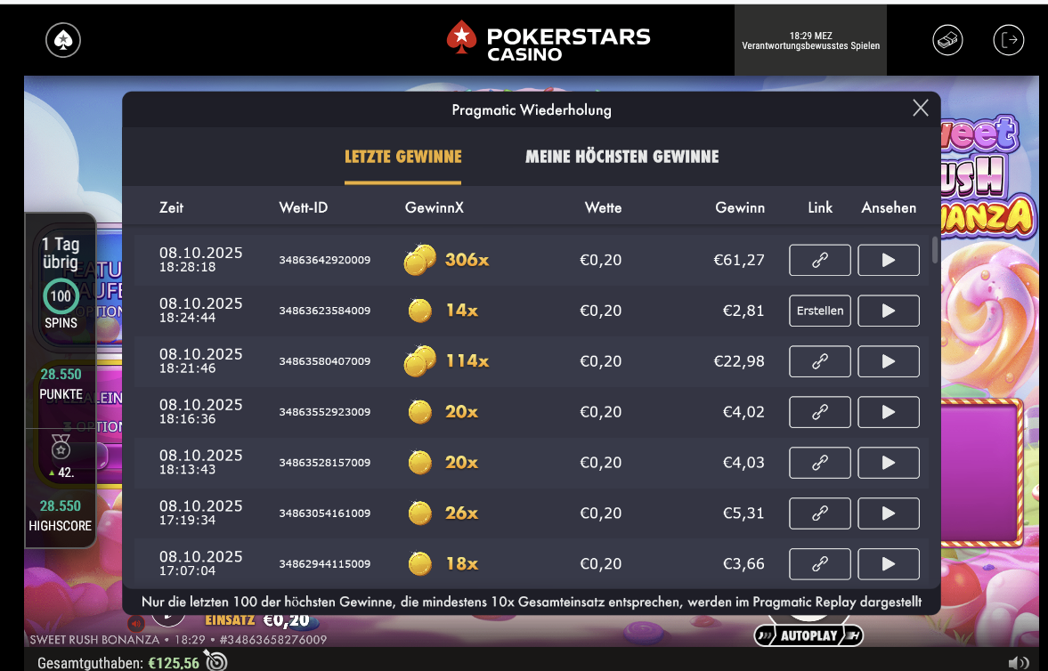Play replay of the €5,31 win

pyautogui.click(x=889, y=513)
